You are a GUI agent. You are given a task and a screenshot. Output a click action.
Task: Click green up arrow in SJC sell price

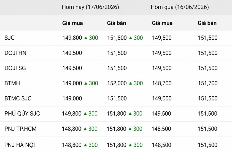[131, 38]
